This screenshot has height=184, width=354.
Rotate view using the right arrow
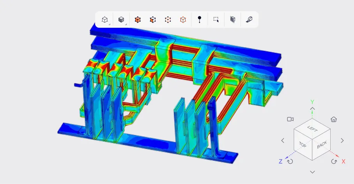tap(342, 141)
